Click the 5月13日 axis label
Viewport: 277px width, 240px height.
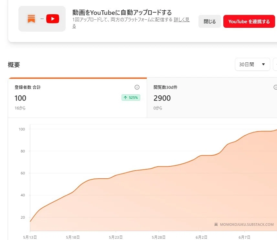(x=30, y=237)
